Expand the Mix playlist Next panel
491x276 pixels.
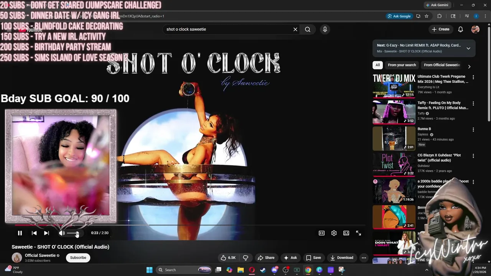tap(468, 48)
